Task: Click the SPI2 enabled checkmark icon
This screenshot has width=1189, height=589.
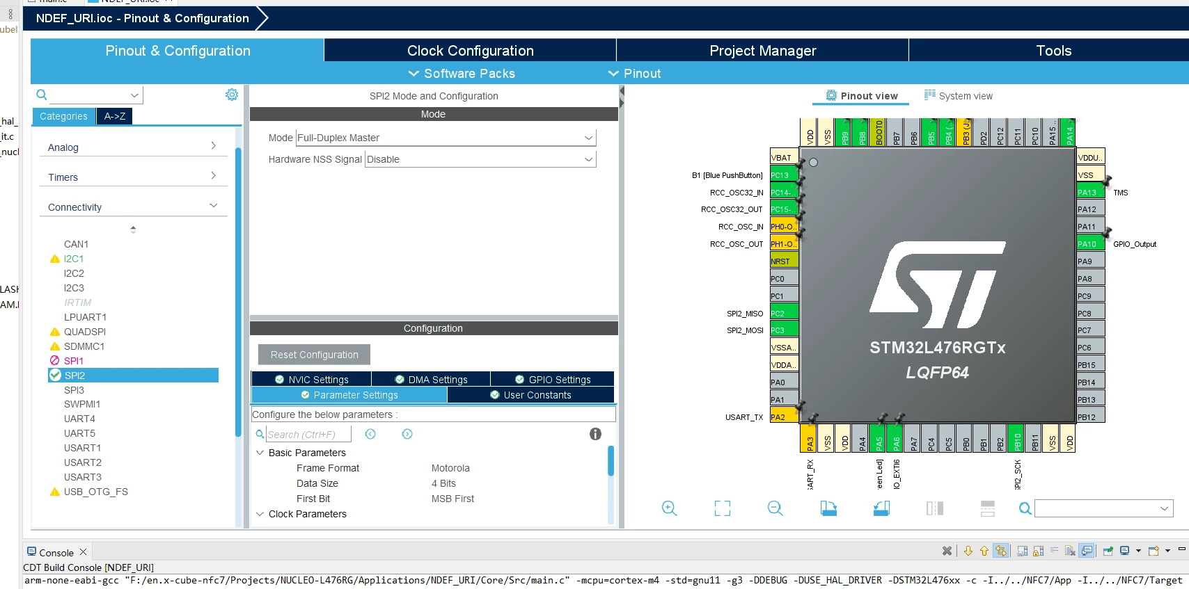Action: tap(55, 376)
